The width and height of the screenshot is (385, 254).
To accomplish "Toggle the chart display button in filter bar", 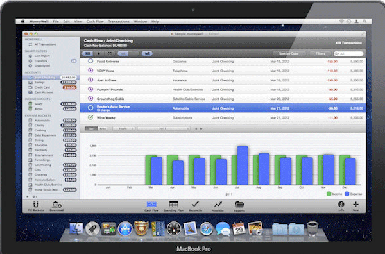I will coord(147,53).
